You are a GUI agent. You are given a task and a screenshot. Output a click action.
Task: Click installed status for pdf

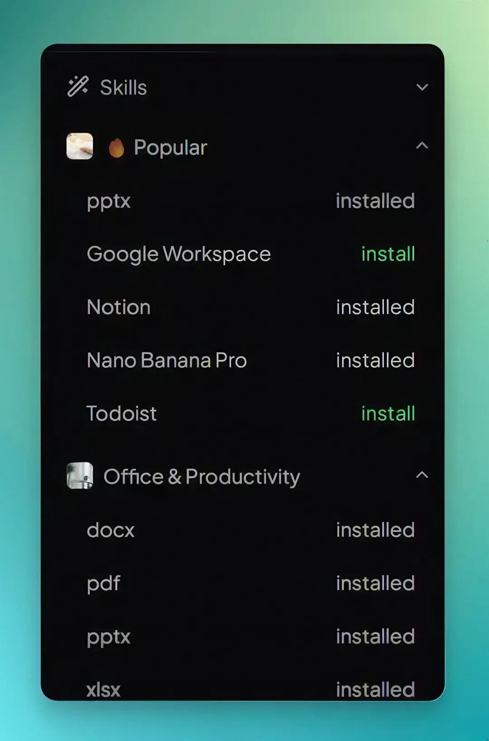click(x=375, y=583)
